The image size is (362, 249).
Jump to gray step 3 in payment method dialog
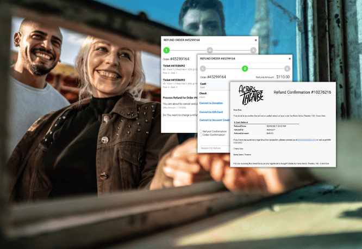pyautogui.click(x=287, y=69)
